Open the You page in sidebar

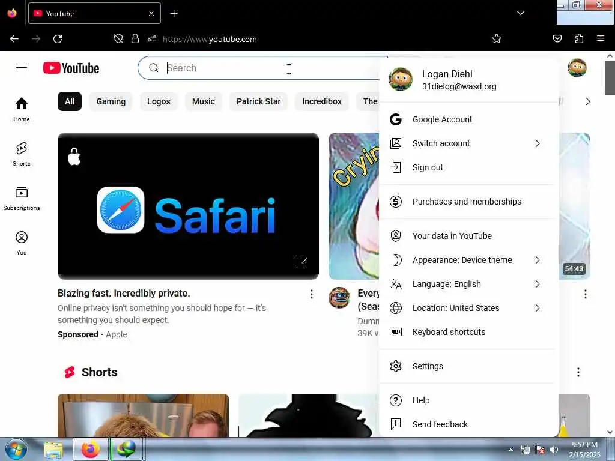coord(22,243)
